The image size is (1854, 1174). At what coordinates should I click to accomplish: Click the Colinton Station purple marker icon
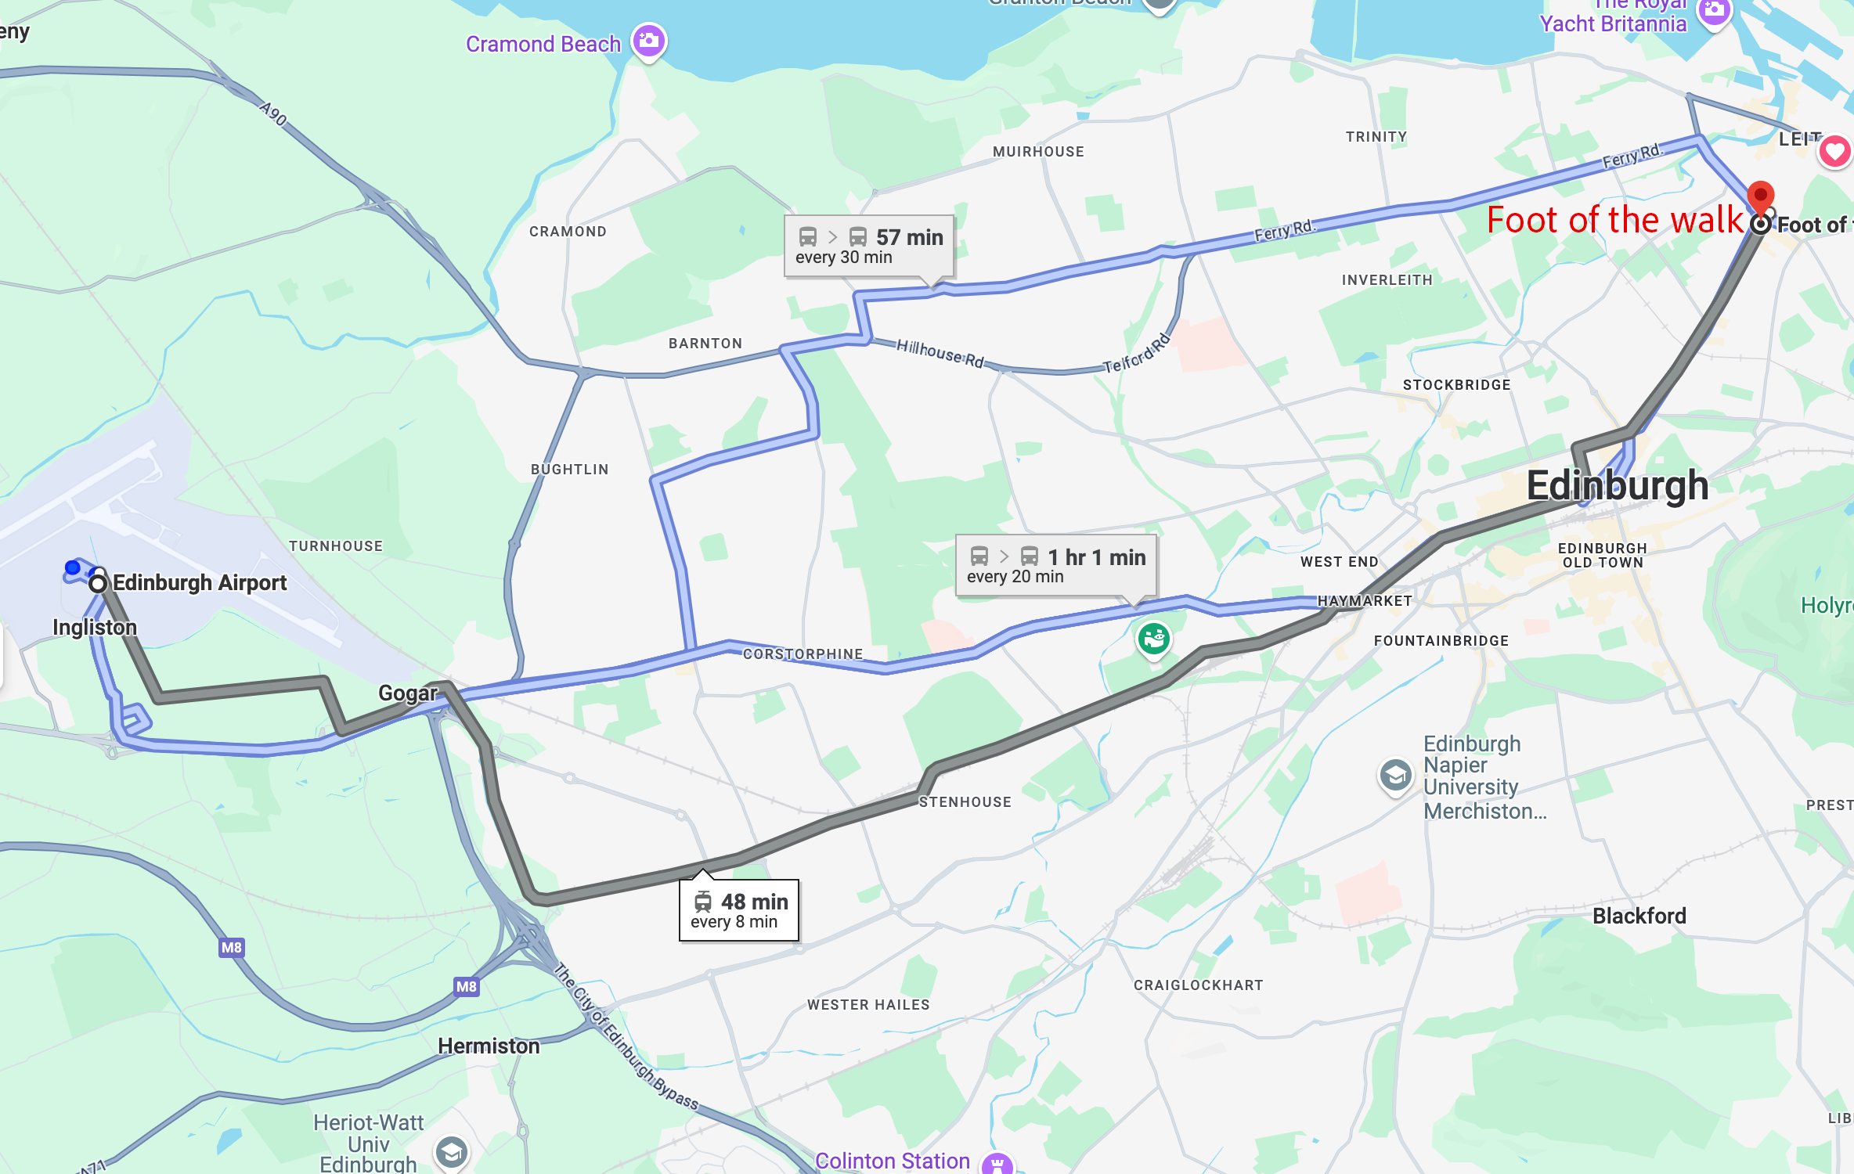coord(997,1164)
